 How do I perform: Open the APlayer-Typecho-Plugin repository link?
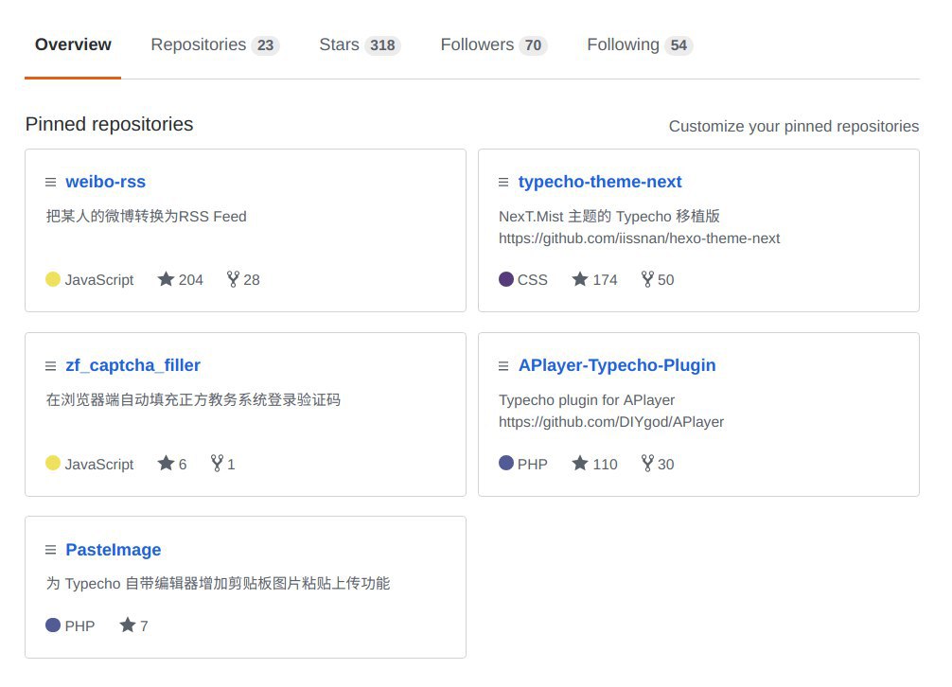616,365
